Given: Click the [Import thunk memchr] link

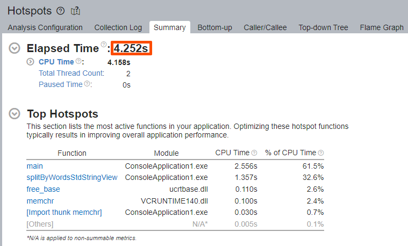Looking at the screenshot, I should (64, 212).
